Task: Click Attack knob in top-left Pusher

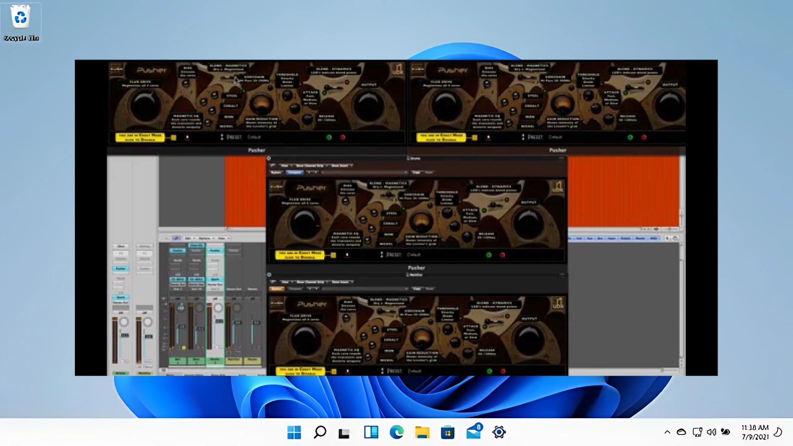Action: (295, 108)
